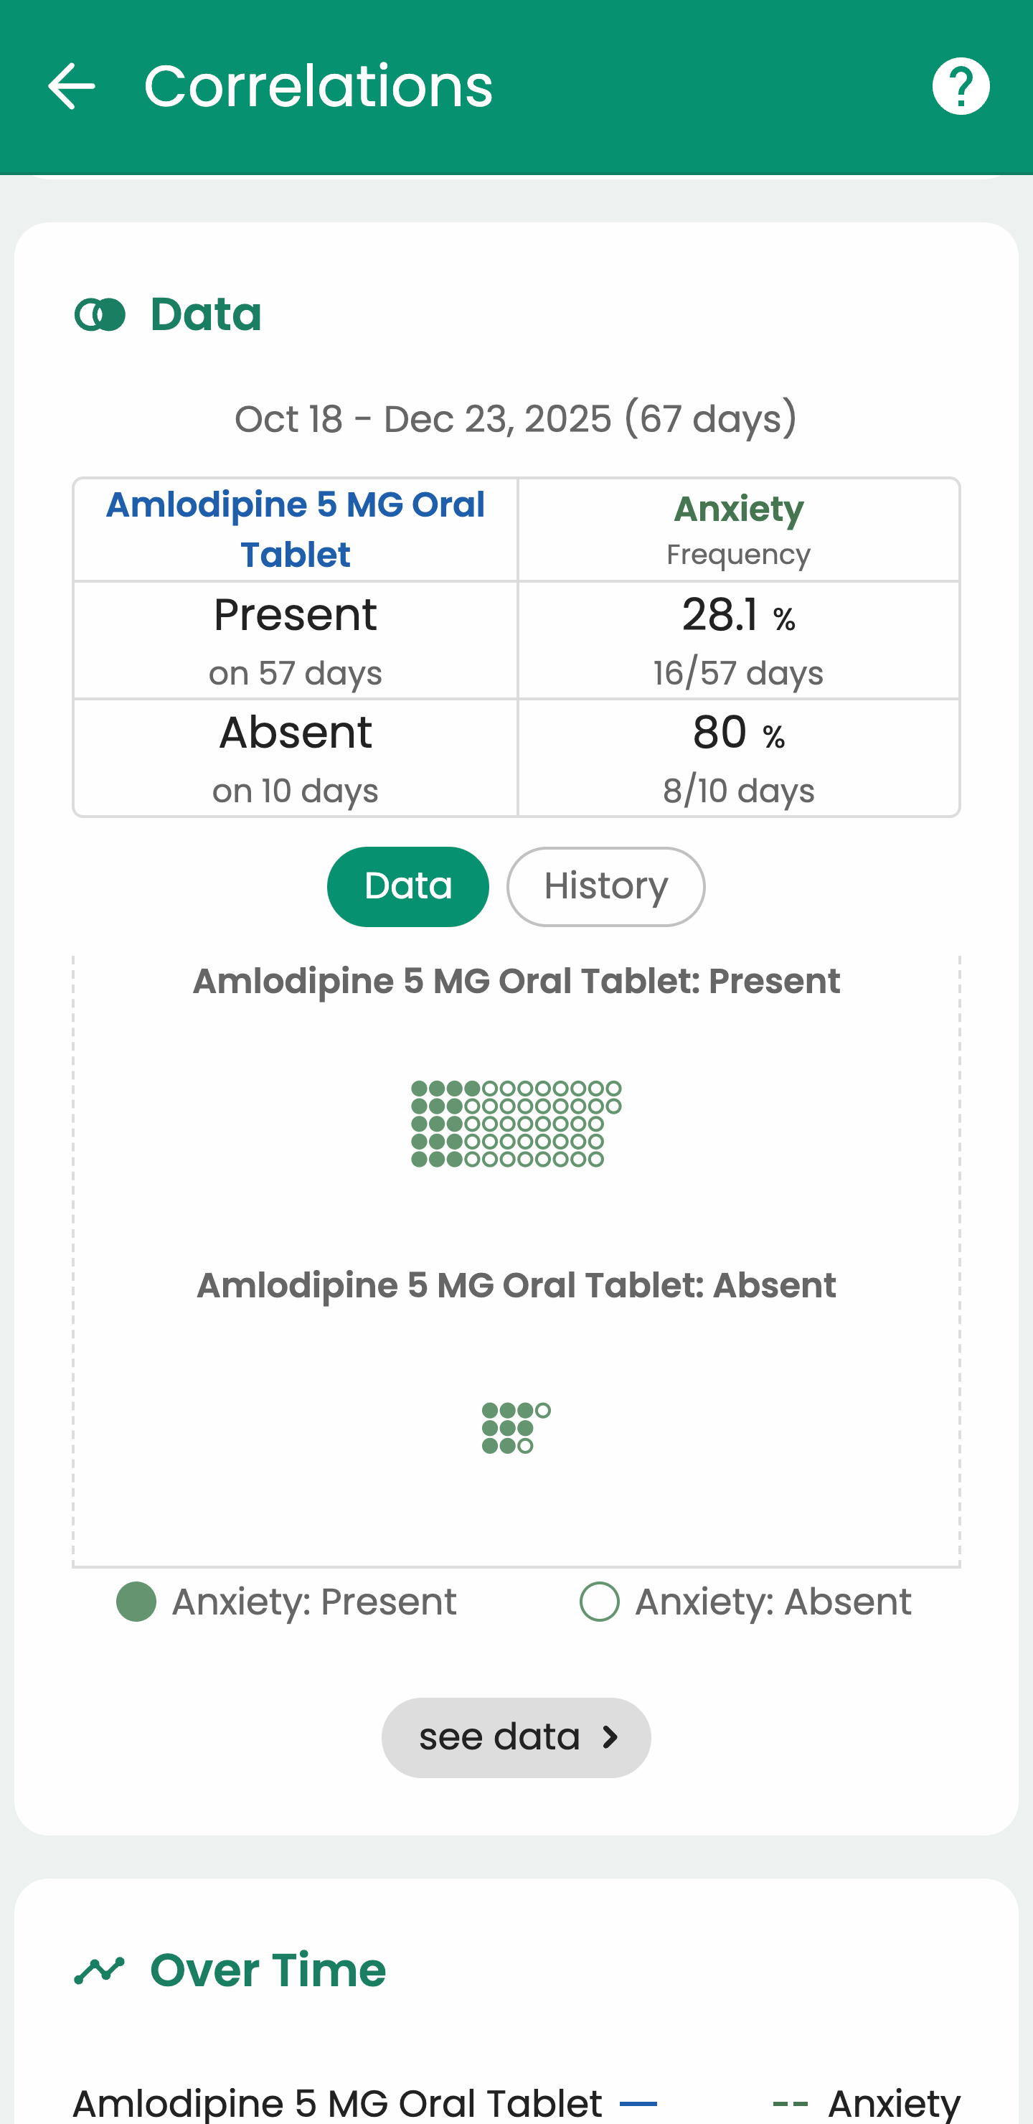Tap the chevron on see data
This screenshot has width=1033, height=2124.
610,1737
